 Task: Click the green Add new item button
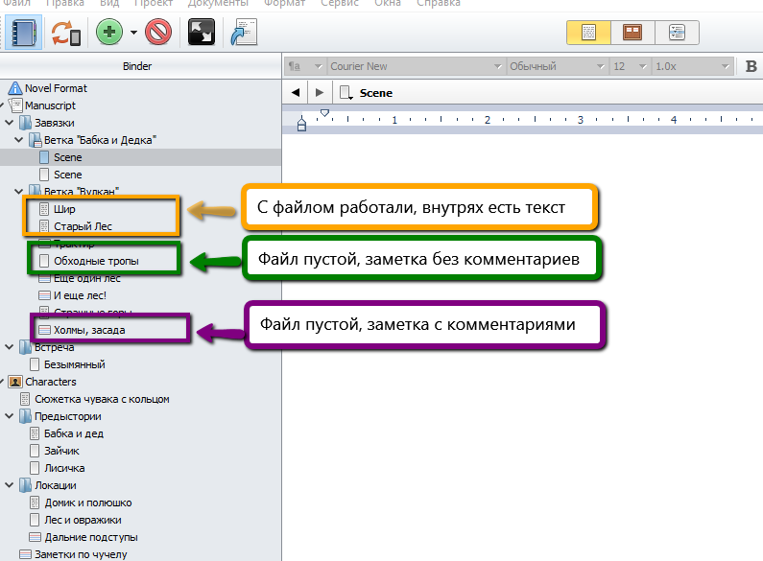click(x=110, y=33)
